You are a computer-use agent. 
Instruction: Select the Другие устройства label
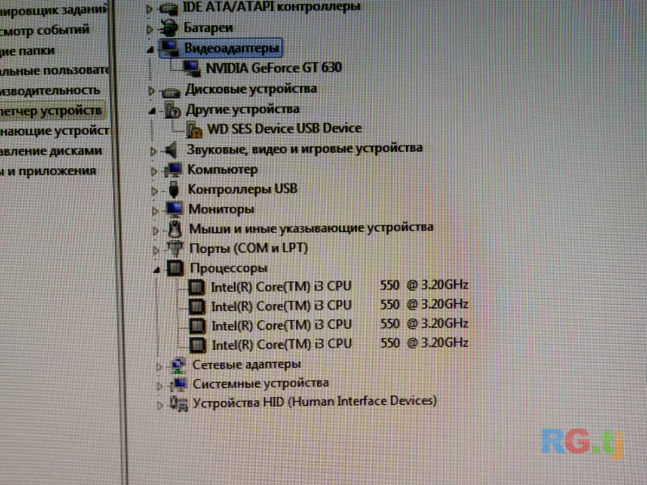pos(242,109)
